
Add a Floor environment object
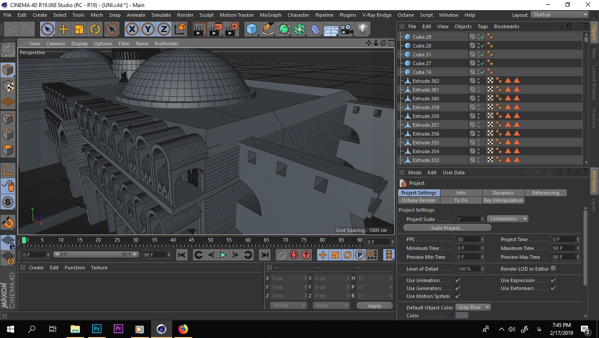coord(331,29)
